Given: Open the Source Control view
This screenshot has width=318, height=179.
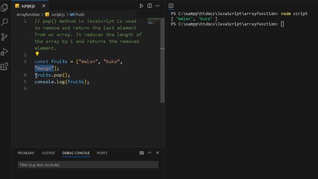Looking at the screenshot, I should [x=4, y=37].
